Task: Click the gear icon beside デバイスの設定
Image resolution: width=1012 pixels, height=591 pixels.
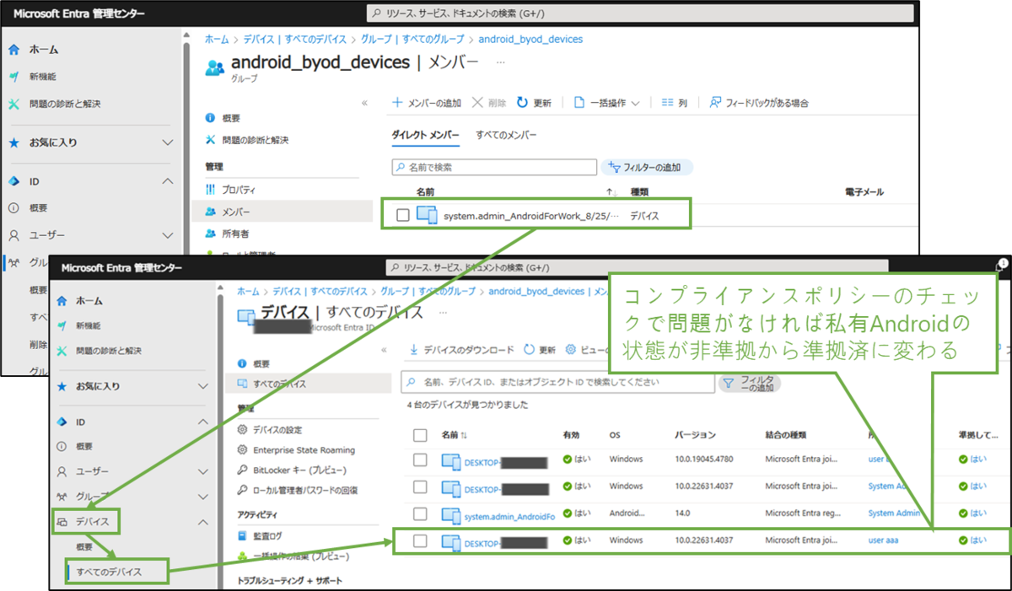Action: [243, 430]
